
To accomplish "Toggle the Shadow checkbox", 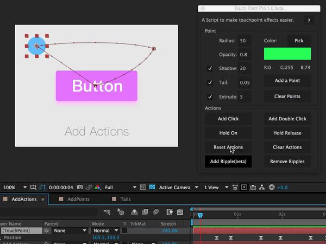I will [210, 68].
